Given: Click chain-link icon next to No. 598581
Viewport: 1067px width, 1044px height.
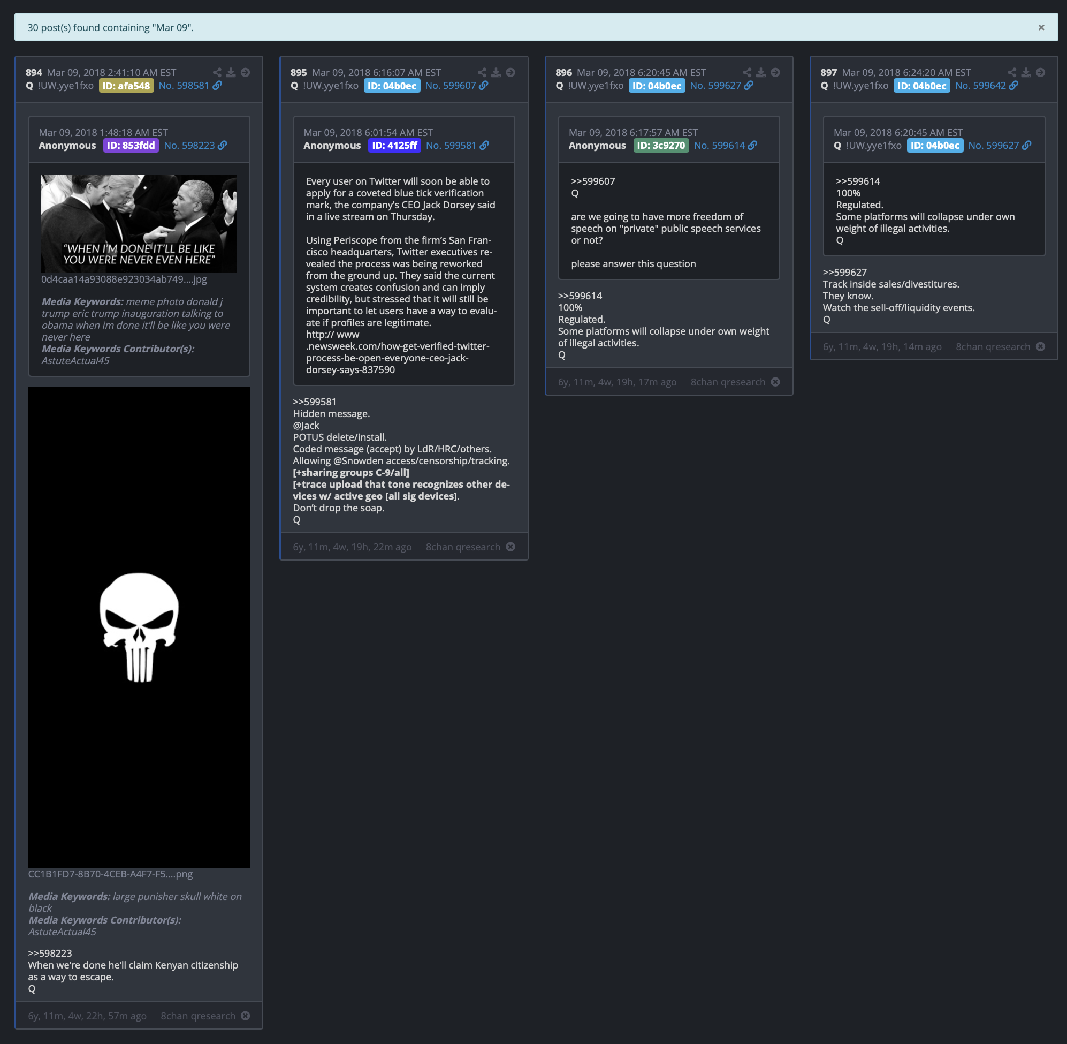Looking at the screenshot, I should click(x=218, y=86).
